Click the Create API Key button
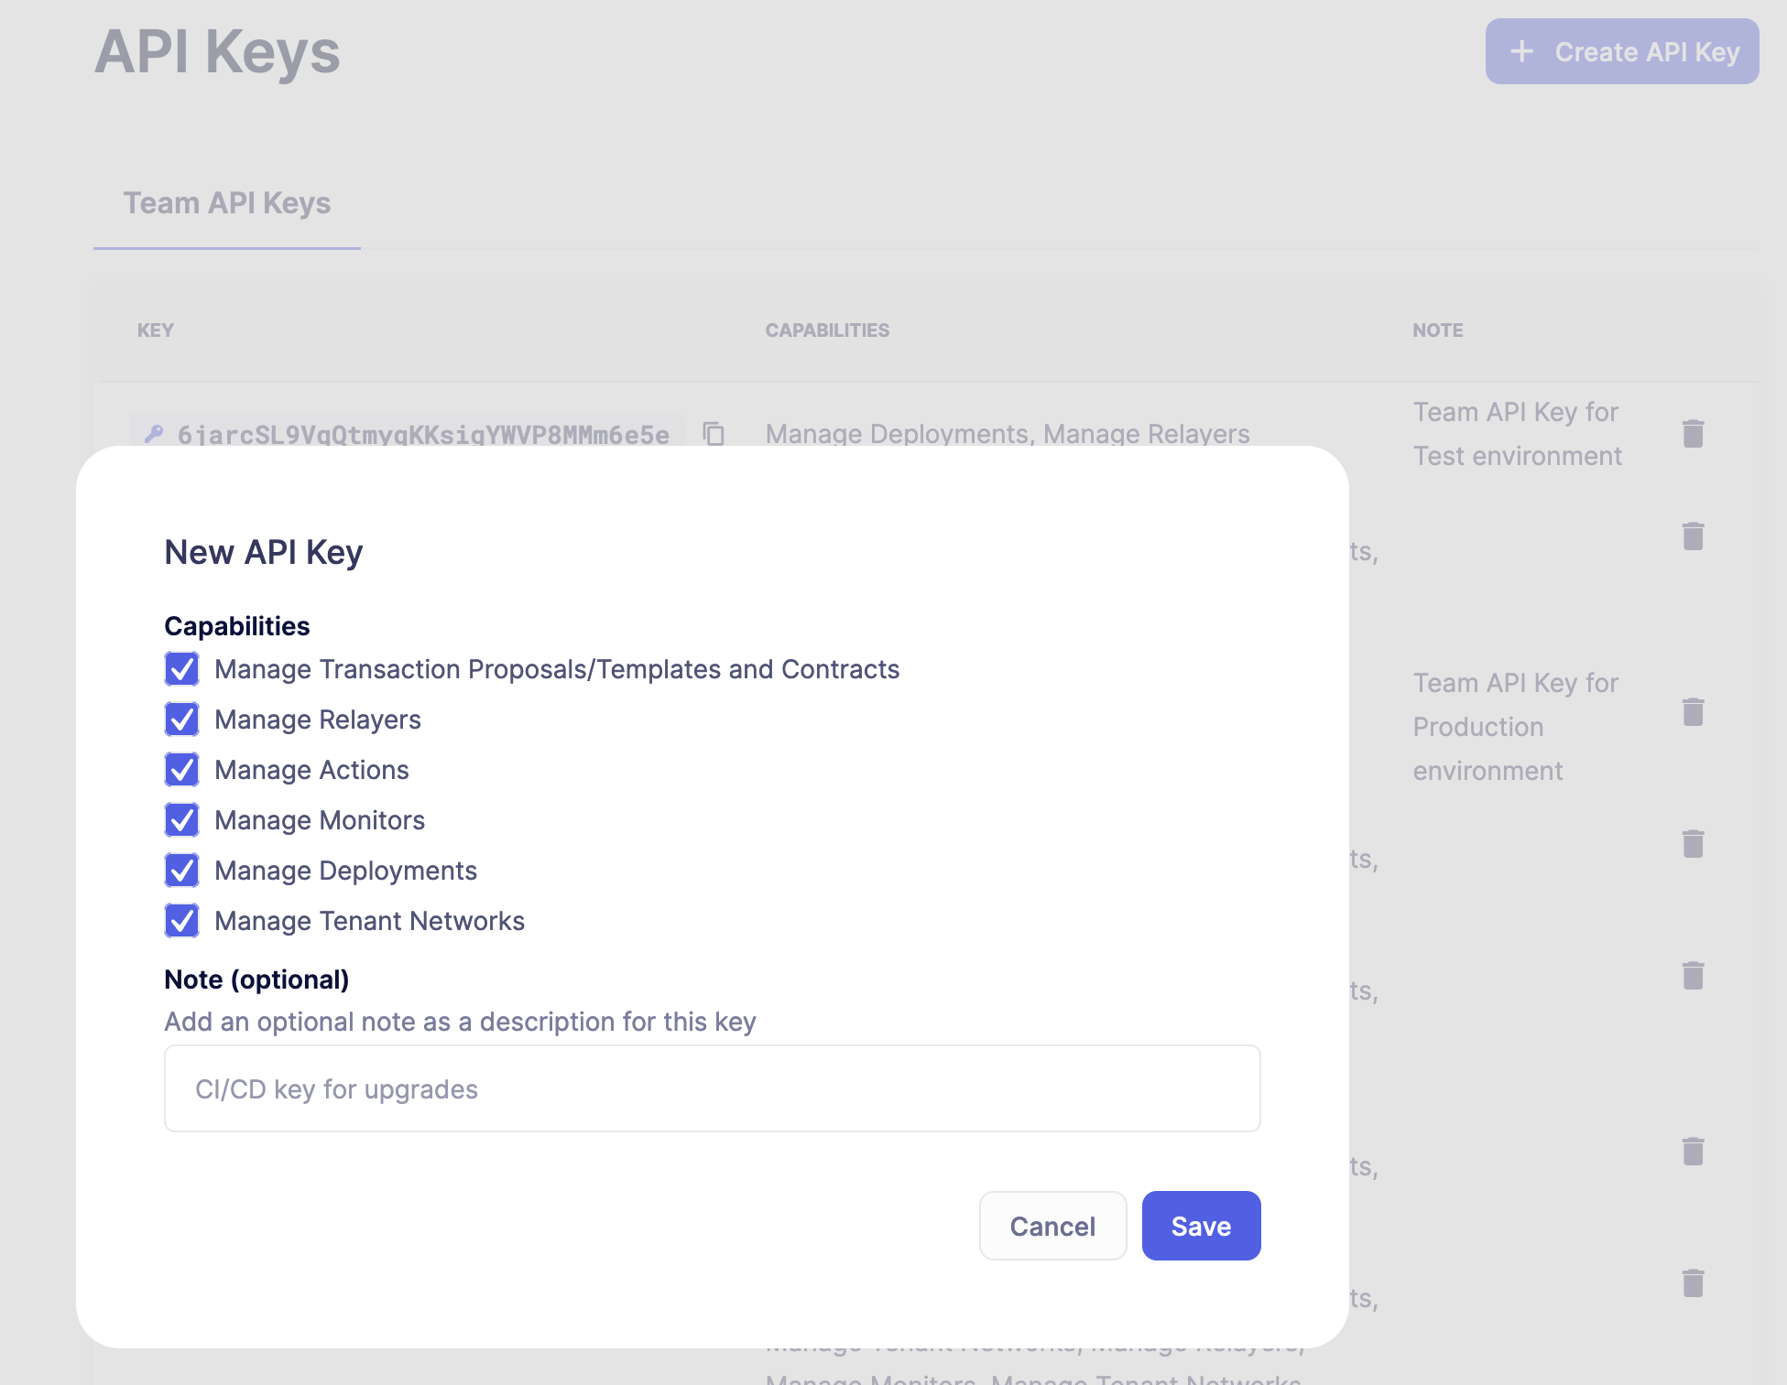 1621,51
